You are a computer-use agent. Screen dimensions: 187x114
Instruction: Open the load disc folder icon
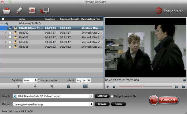[7, 11]
